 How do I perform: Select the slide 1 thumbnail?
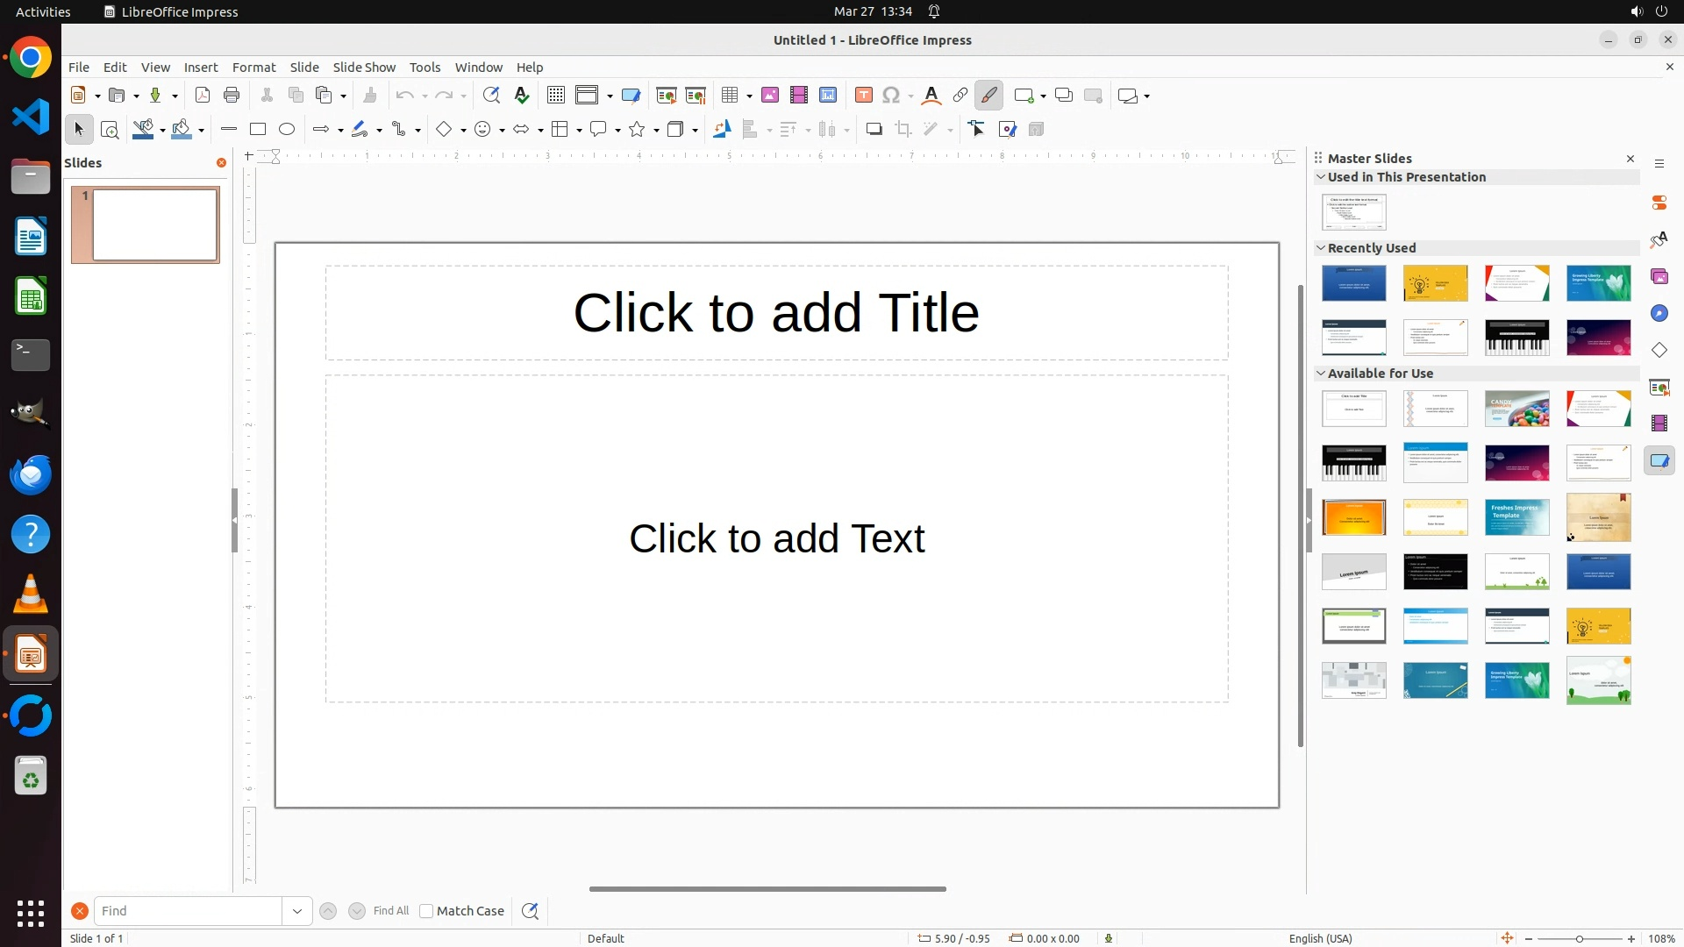tap(154, 225)
